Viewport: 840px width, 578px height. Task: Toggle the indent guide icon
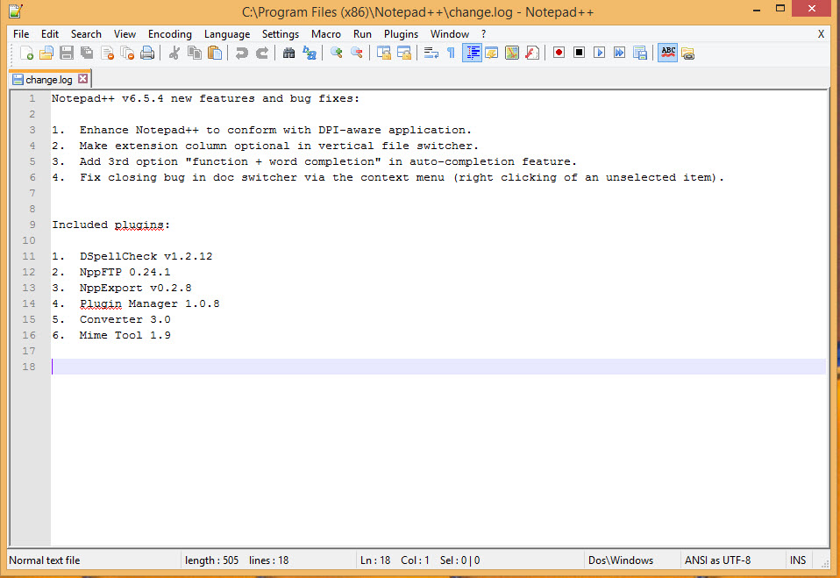[x=472, y=53]
